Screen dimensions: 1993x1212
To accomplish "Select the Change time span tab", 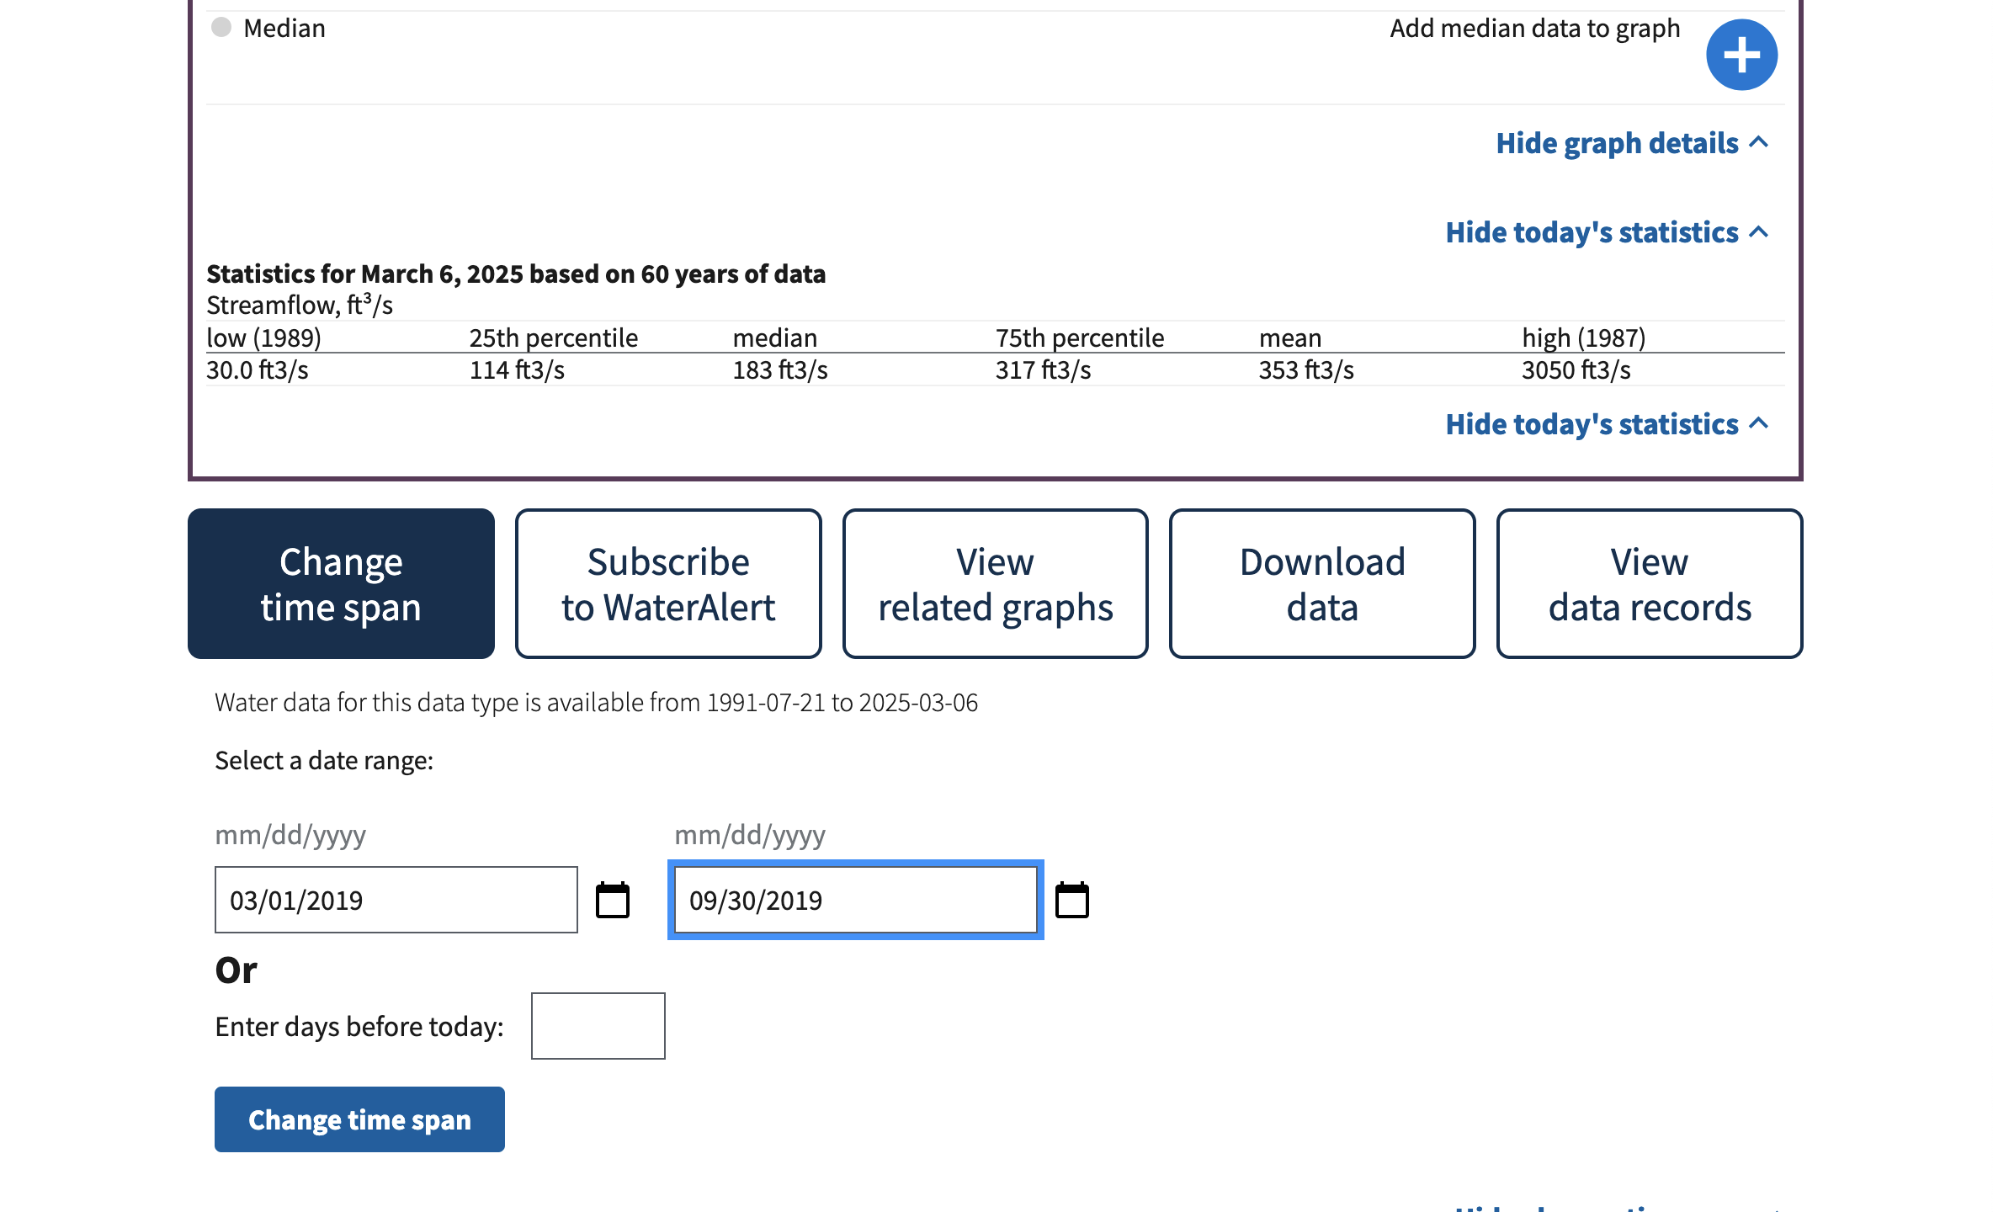I will click(x=341, y=583).
